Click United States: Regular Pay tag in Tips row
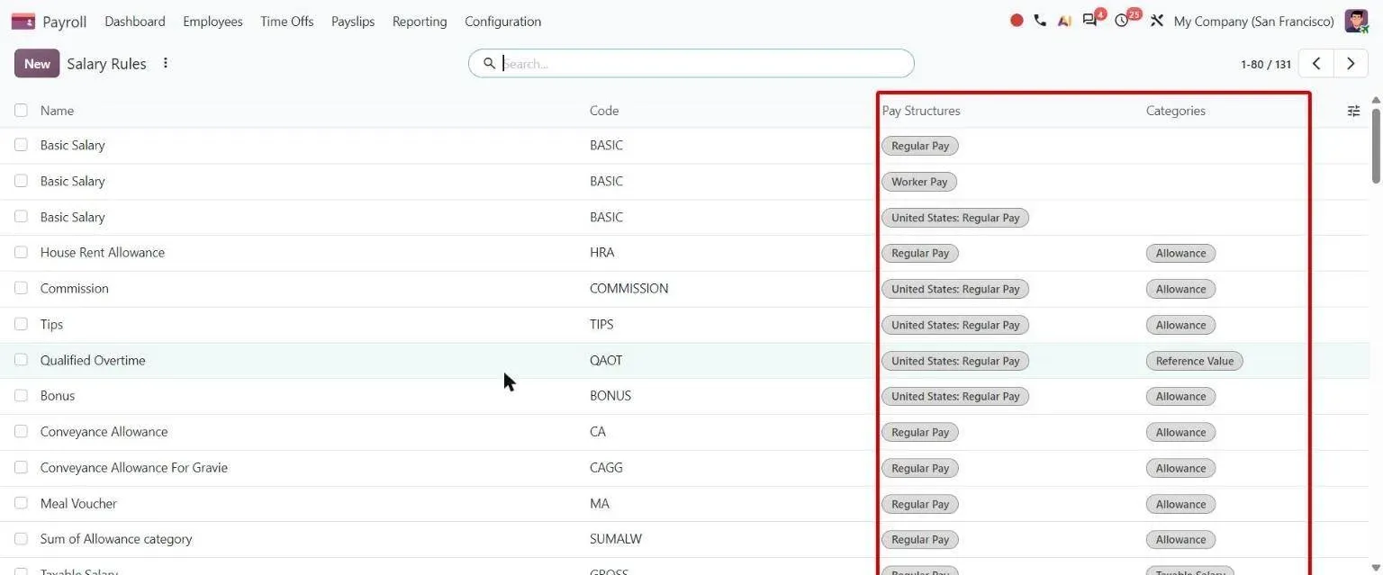 [x=955, y=325]
